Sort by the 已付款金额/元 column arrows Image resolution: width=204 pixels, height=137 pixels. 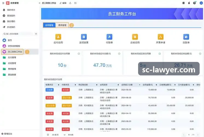pyautogui.click(x=193, y=85)
